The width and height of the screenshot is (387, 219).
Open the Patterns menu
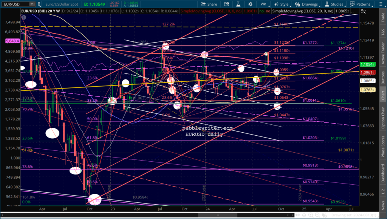point(360,4)
